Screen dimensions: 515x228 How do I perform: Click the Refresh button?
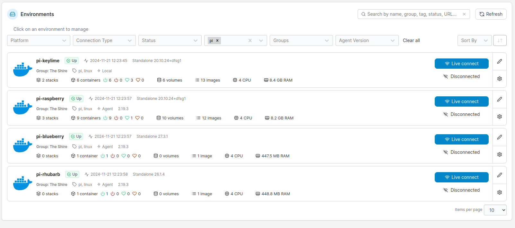pyautogui.click(x=491, y=14)
